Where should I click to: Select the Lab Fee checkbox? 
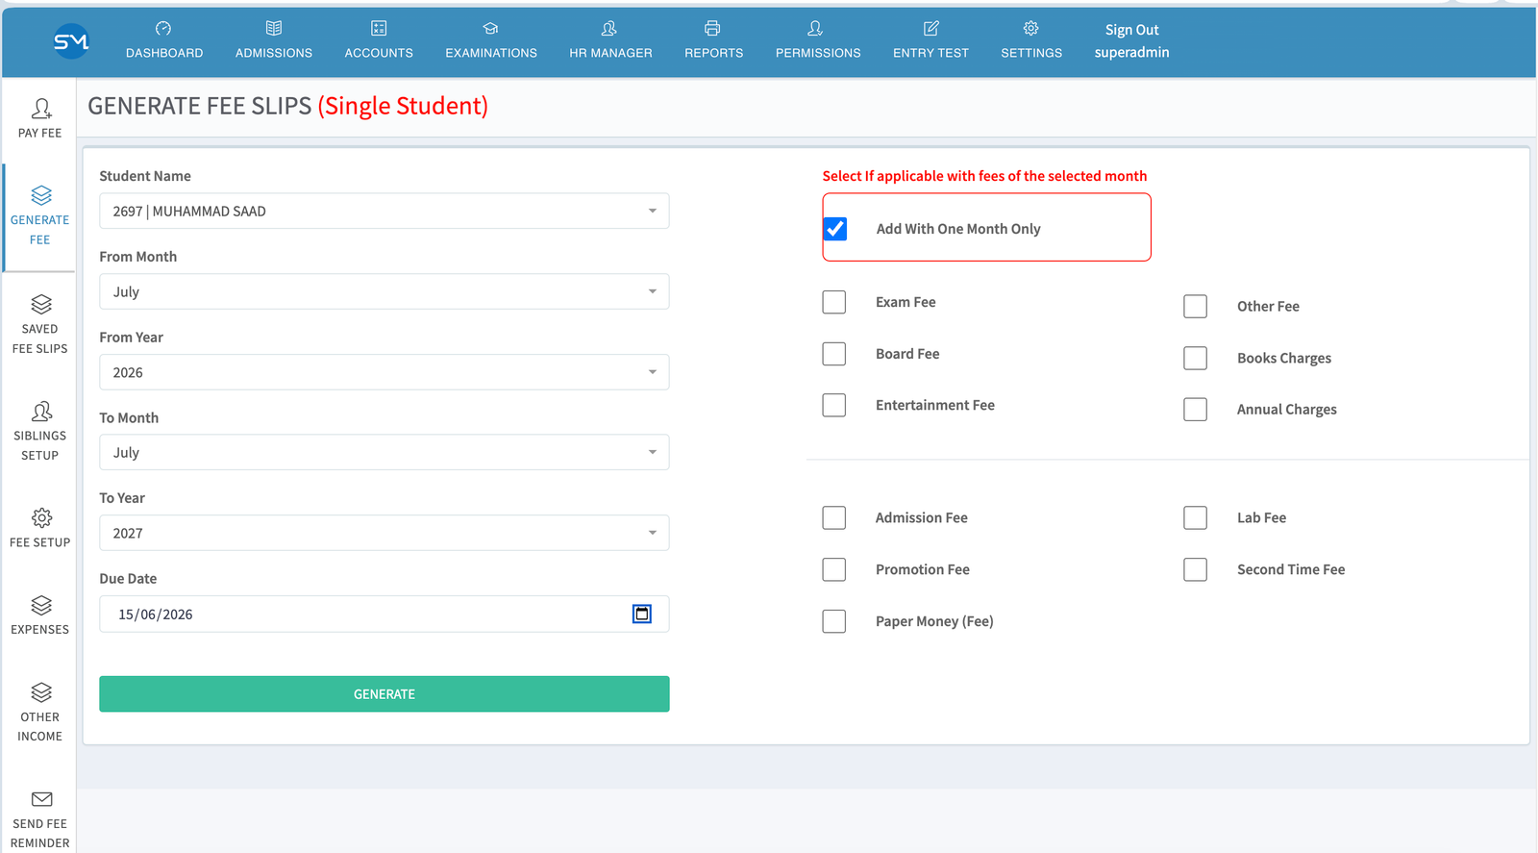tap(1196, 517)
